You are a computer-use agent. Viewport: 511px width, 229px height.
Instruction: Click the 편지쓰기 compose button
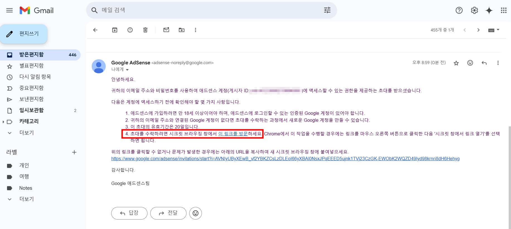point(24,34)
